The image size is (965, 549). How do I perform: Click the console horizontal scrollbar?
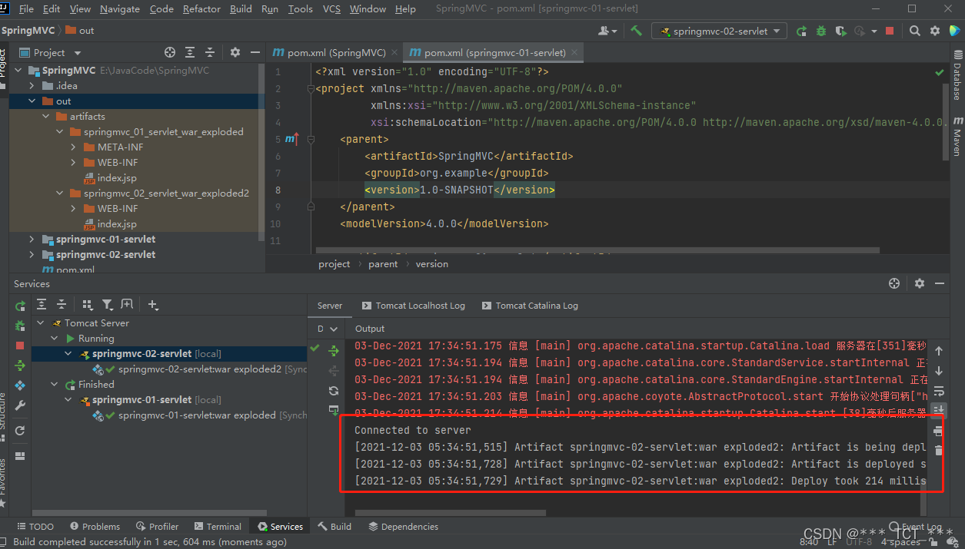450,513
